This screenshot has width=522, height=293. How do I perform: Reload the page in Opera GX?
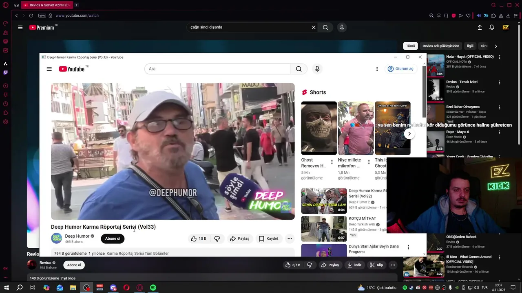click(x=31, y=15)
